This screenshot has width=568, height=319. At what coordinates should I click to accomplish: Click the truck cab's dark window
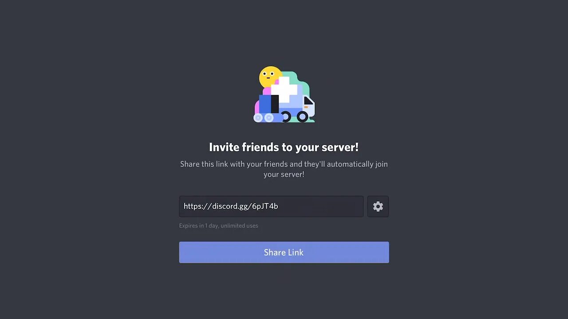click(308, 101)
